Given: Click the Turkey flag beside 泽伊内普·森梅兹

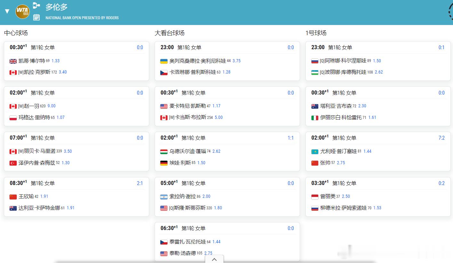Looking at the screenshot, I should [13, 163].
